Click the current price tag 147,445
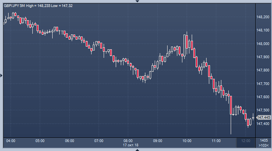Screen dimensions: 272x151 (x=263, y=118)
